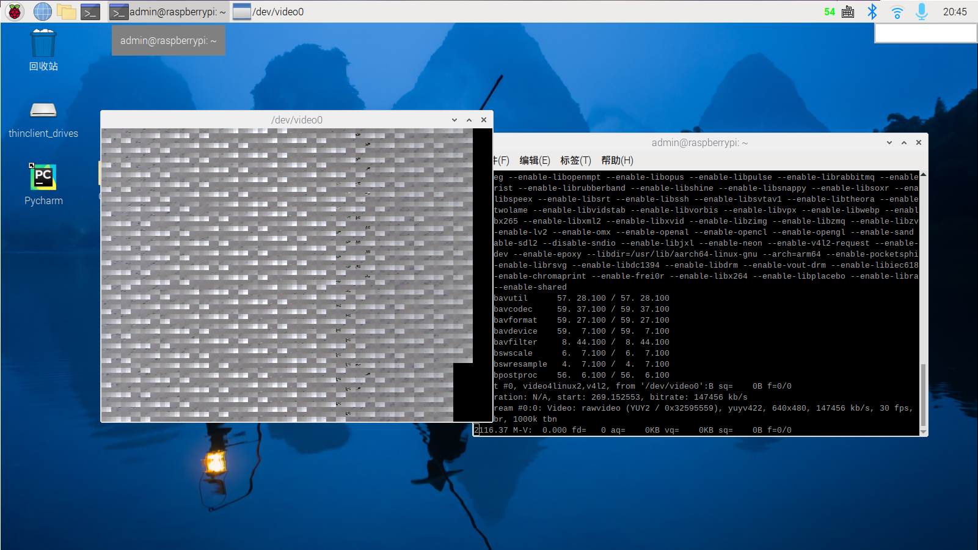Click the 'bswresample' version line
978x550 pixels.
pos(582,364)
